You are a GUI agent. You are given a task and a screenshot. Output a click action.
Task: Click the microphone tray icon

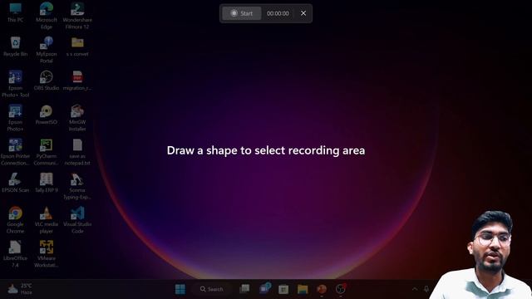point(426,289)
